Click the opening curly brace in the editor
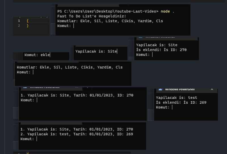 coord(28,21)
